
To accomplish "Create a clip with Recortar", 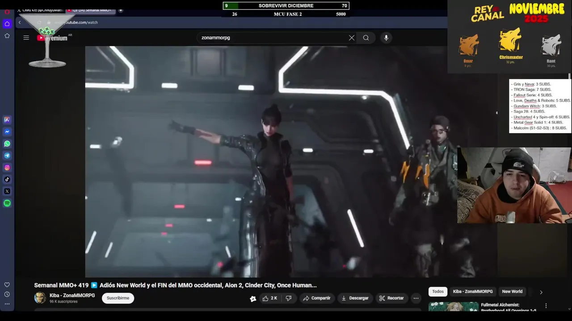I will pos(391,298).
